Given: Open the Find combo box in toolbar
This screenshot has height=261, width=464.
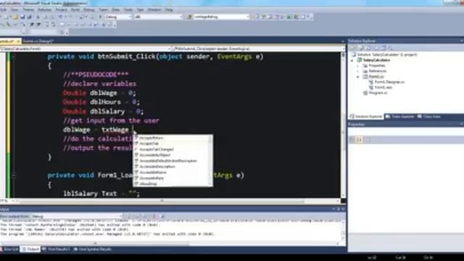Looking at the screenshot, I should click(221, 17).
